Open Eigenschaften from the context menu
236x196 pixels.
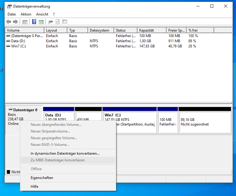[68, 178]
